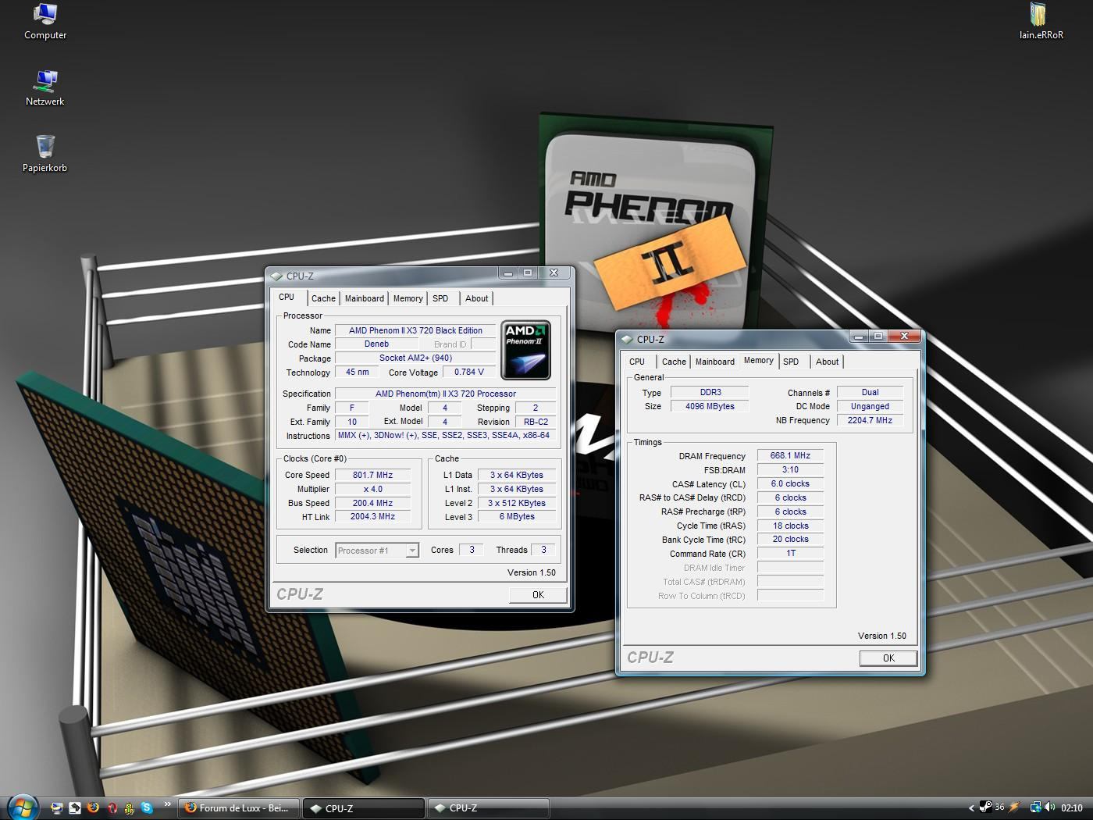Click the Windows Start orb
Viewport: 1093px width, 820px height.
click(22, 808)
